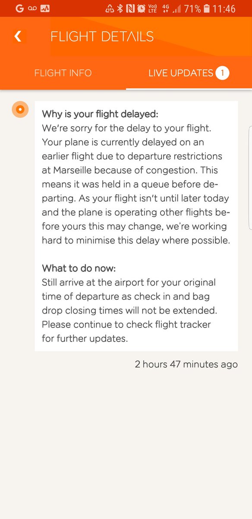Tap the 'What to do now' heading
This screenshot has height=519, width=252.
(79, 268)
